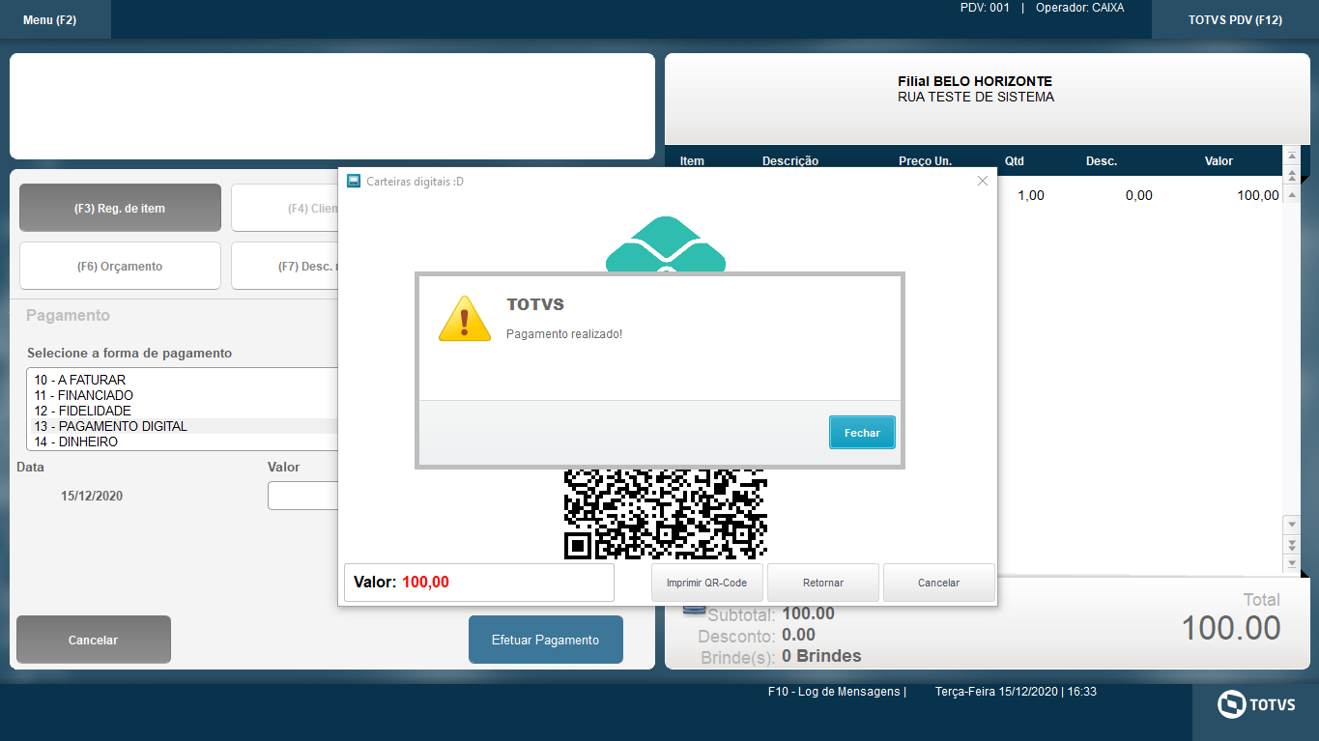The width and height of the screenshot is (1319, 741).
Task: Select 12 - FIDELIDADE payment method
Action: pos(183,411)
